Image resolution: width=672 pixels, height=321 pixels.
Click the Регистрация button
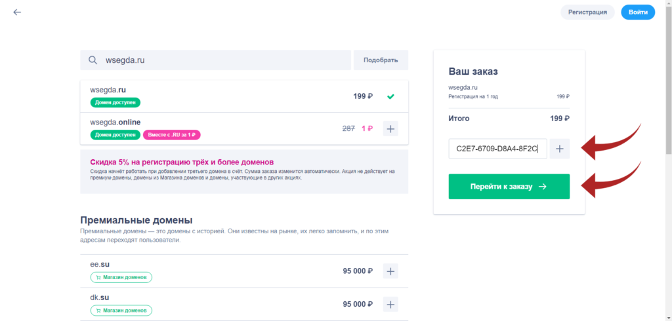pos(587,12)
